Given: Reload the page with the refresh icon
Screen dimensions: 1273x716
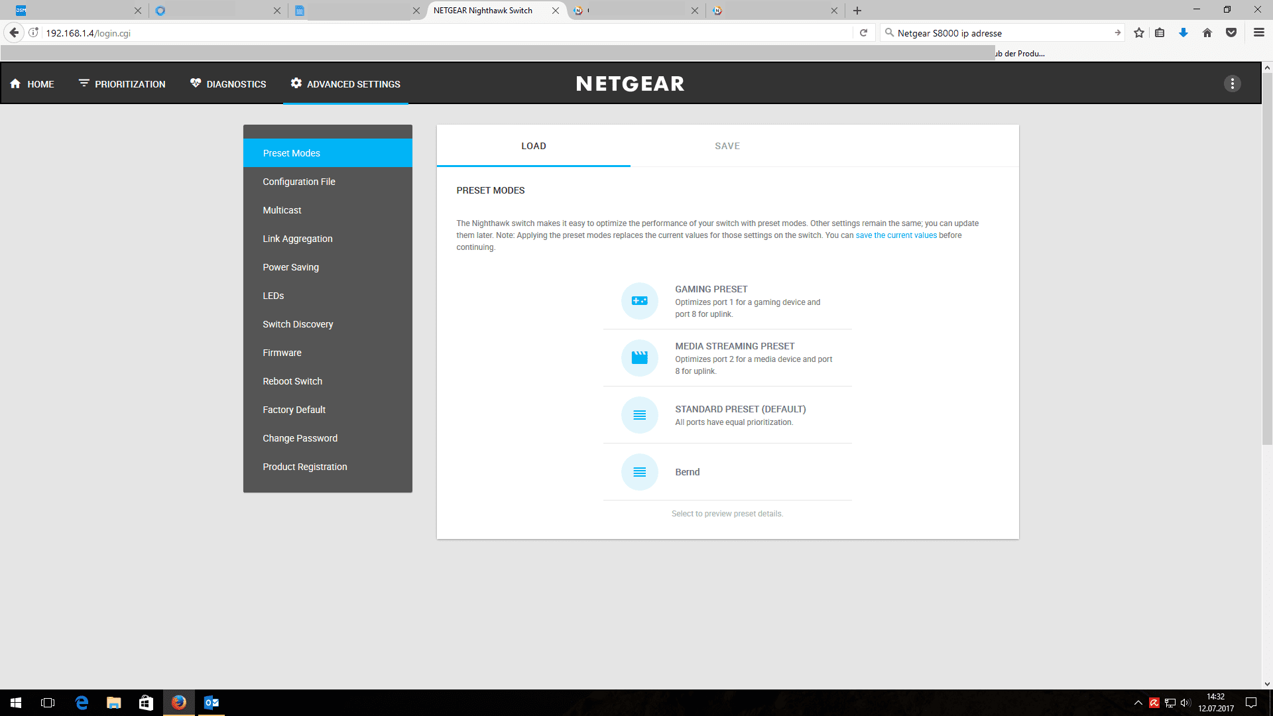Looking at the screenshot, I should pos(863,32).
